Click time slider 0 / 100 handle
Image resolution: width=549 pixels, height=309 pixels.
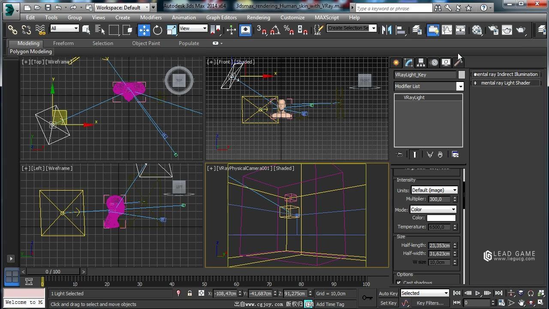click(x=53, y=271)
